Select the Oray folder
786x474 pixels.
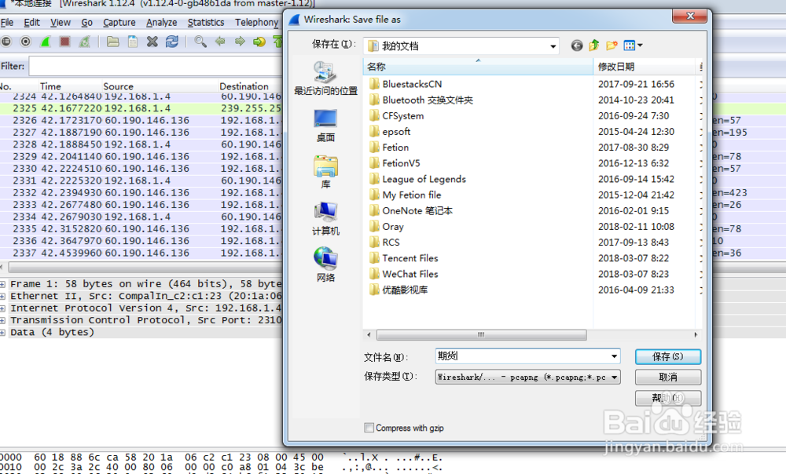(387, 227)
